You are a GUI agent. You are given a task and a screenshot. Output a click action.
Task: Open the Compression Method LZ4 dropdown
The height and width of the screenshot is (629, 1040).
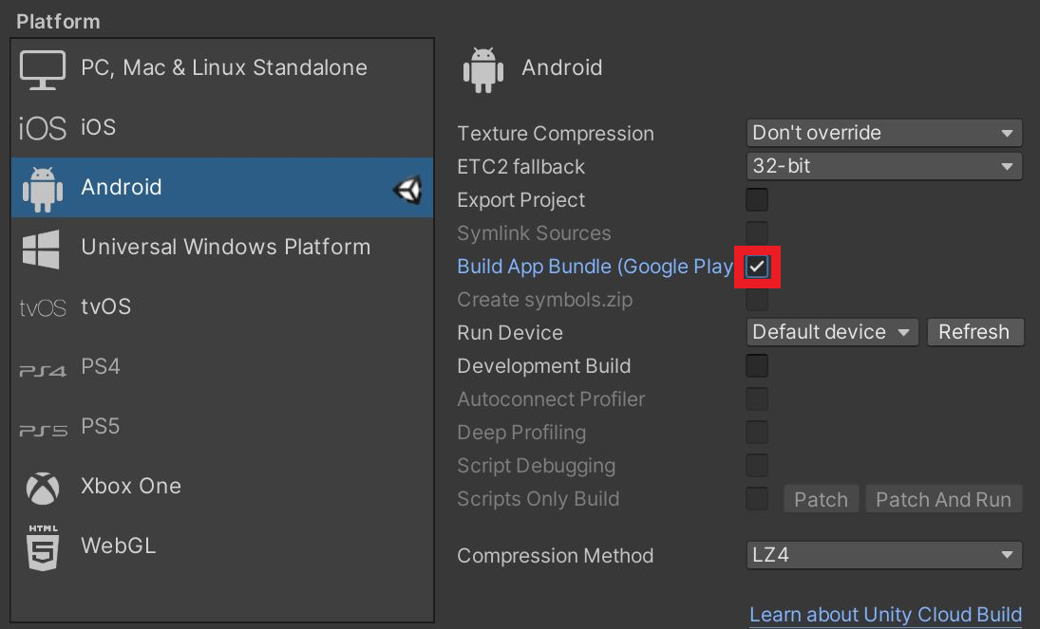[x=883, y=555]
